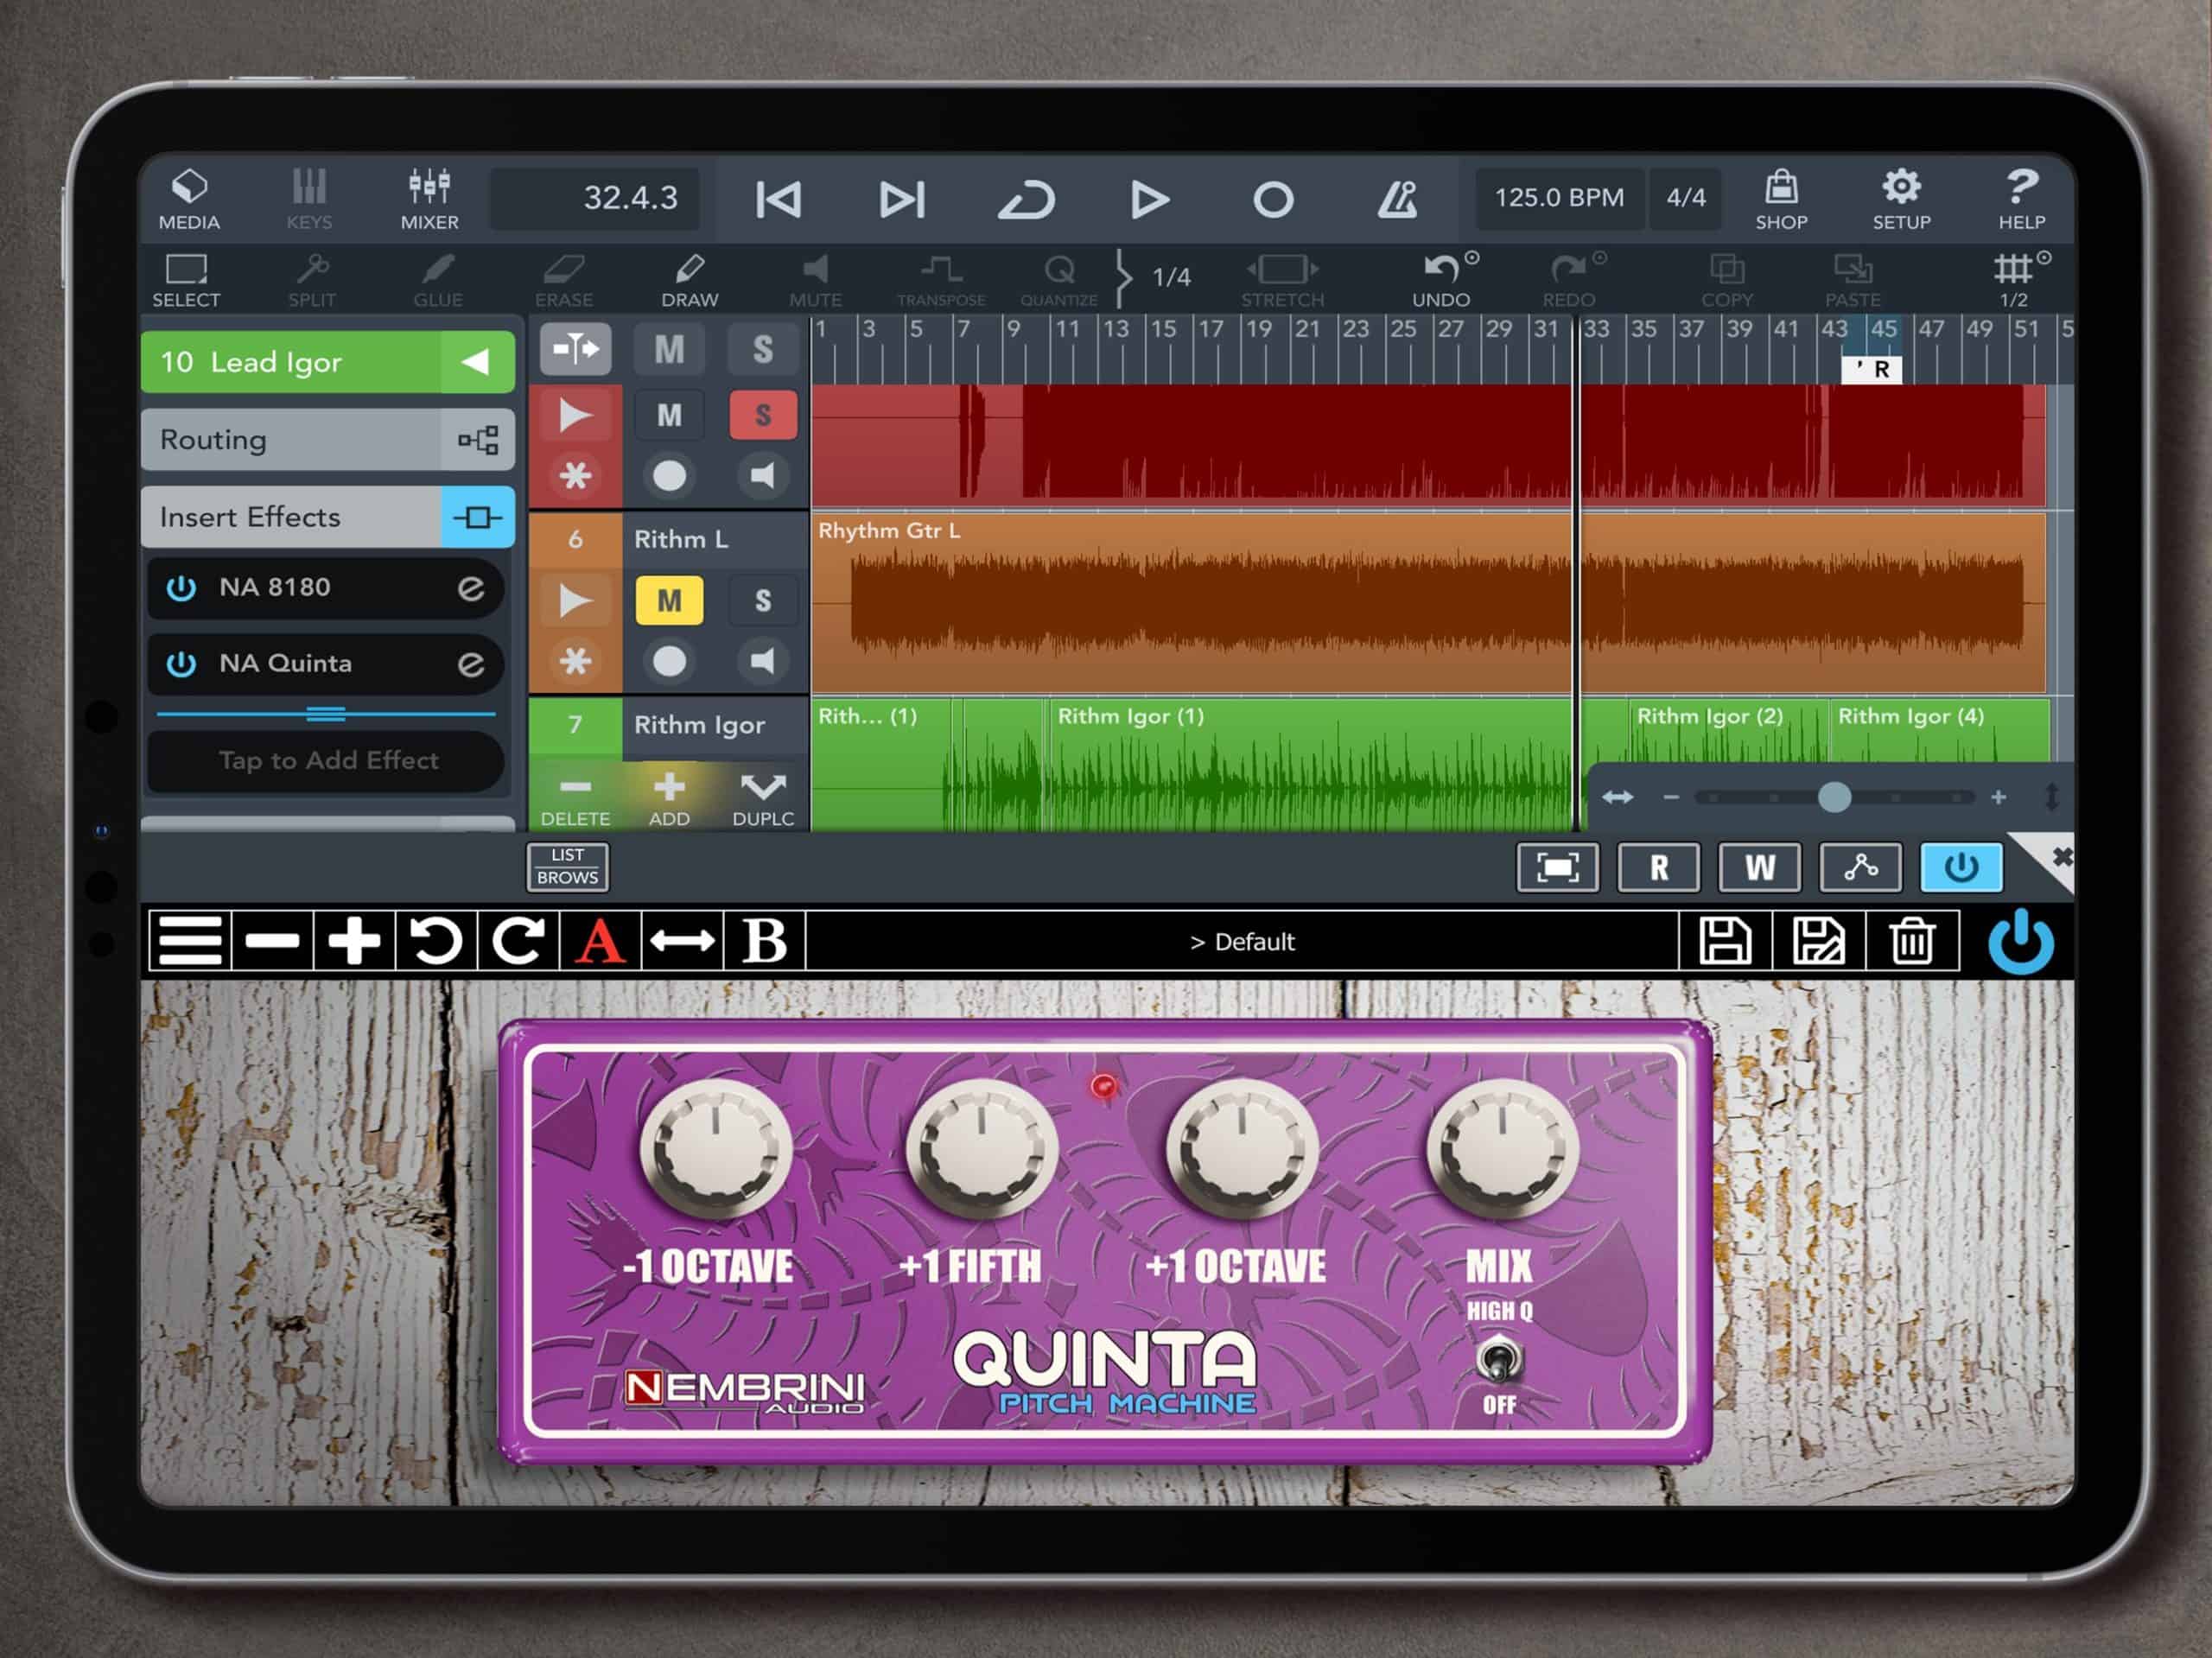Start playback with the Play button
2212x1658 pixels.
[1149, 200]
